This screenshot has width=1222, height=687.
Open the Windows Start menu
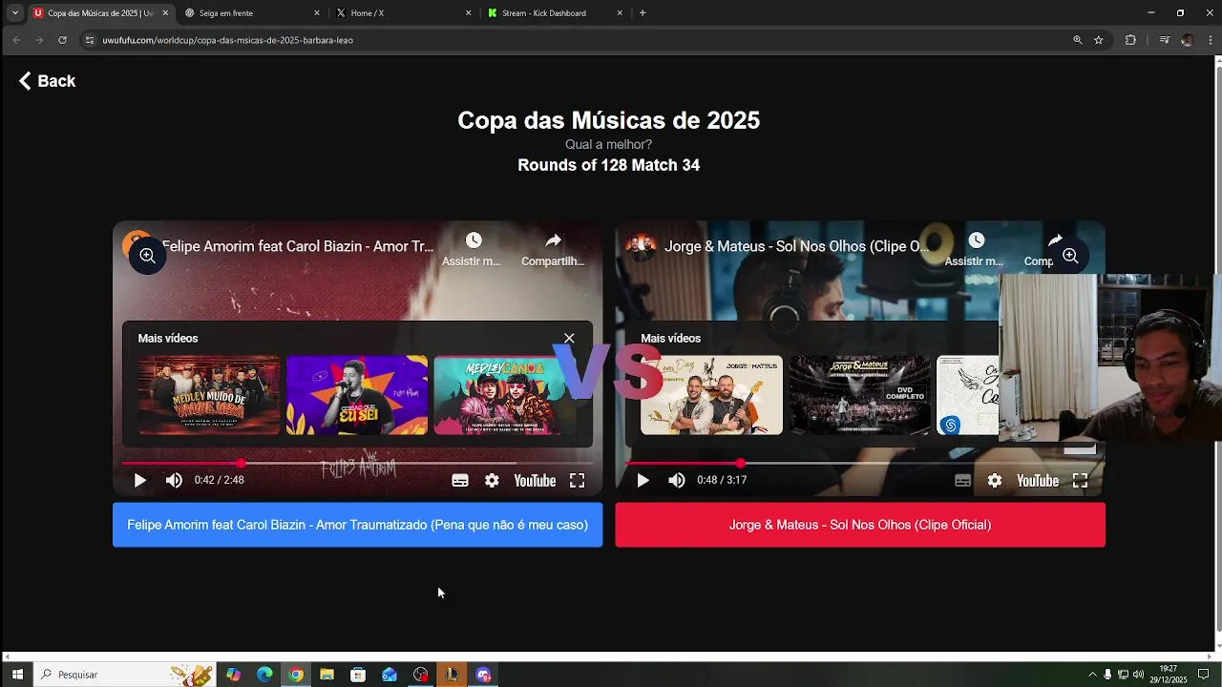pos(16,675)
